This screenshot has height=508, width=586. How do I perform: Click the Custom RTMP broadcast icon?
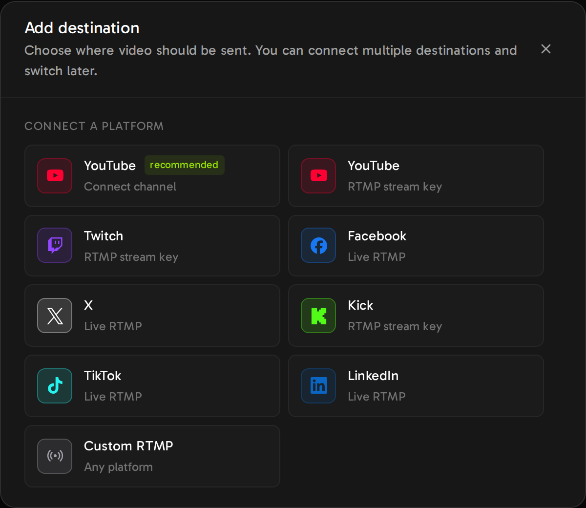[x=55, y=456]
